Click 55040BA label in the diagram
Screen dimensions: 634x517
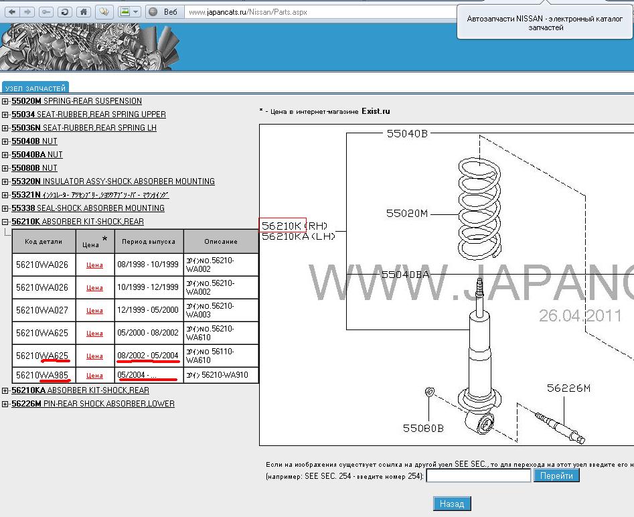coord(405,275)
